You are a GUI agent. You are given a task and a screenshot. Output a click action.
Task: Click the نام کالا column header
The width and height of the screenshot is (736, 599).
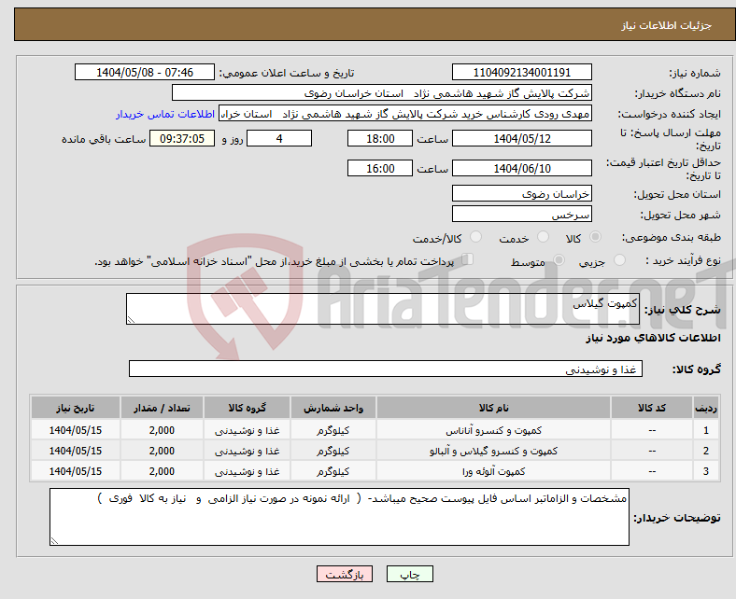click(x=493, y=408)
